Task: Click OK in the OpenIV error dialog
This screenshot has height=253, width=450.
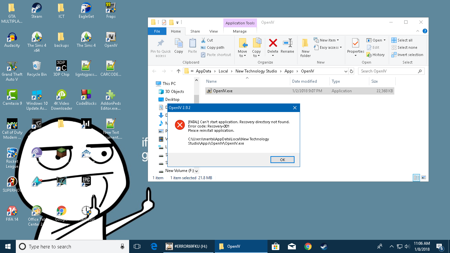Action: (282, 159)
